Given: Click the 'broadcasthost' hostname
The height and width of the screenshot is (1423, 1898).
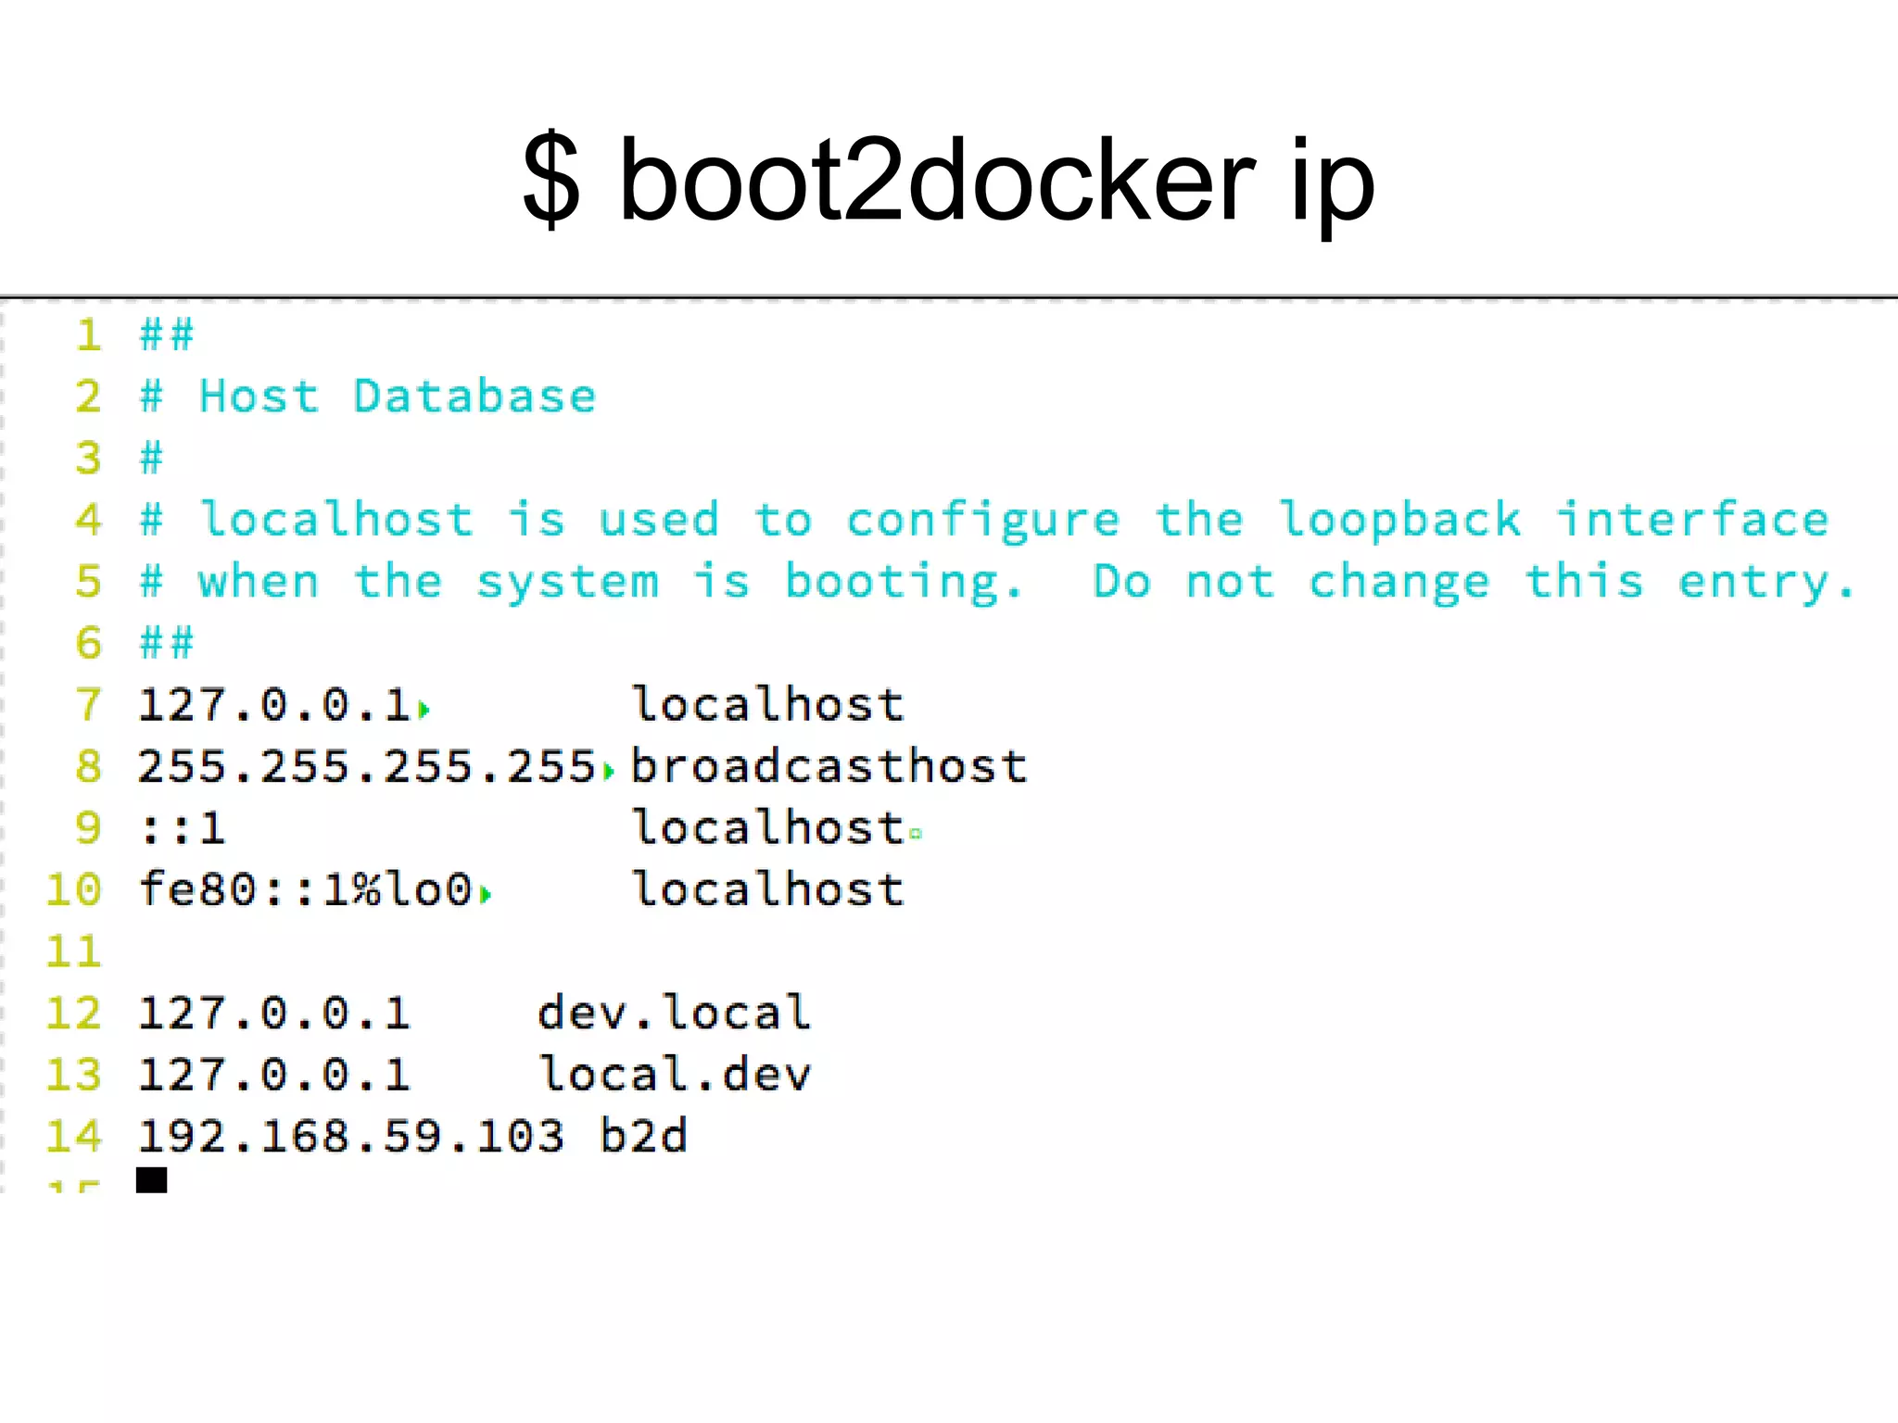Looking at the screenshot, I should tap(829, 767).
